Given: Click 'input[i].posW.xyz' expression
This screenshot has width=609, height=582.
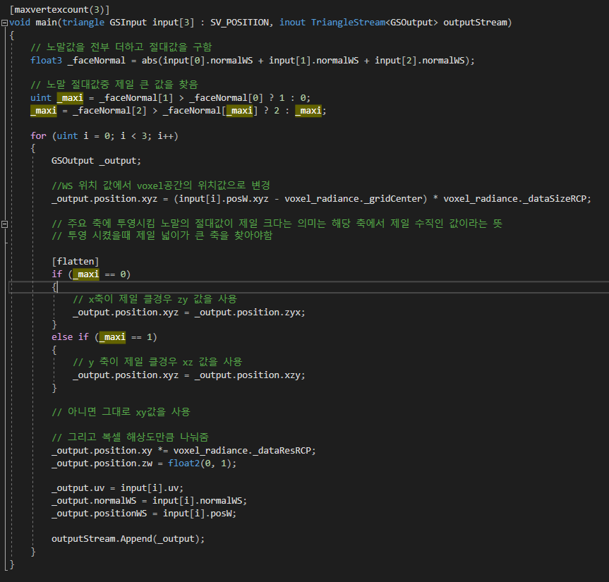Looking at the screenshot, I should click(x=223, y=199).
